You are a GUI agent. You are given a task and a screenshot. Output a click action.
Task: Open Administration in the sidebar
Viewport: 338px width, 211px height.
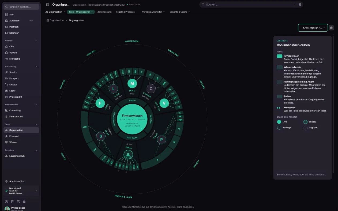point(21,181)
